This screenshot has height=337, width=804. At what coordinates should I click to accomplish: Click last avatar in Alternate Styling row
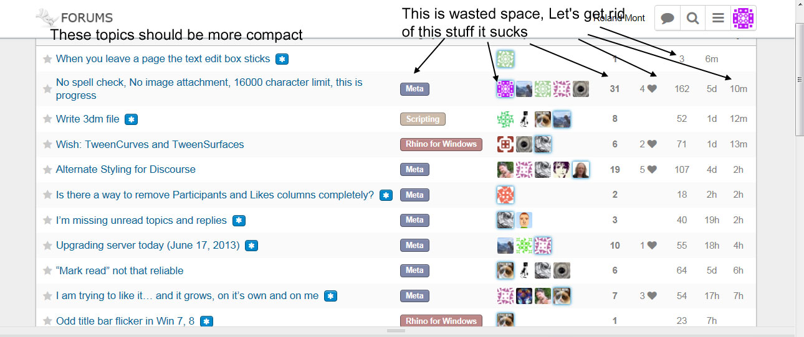(581, 169)
